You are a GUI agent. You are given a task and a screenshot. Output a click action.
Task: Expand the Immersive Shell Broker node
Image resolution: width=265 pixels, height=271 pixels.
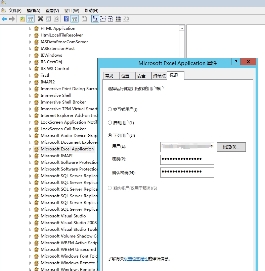tap(30, 102)
